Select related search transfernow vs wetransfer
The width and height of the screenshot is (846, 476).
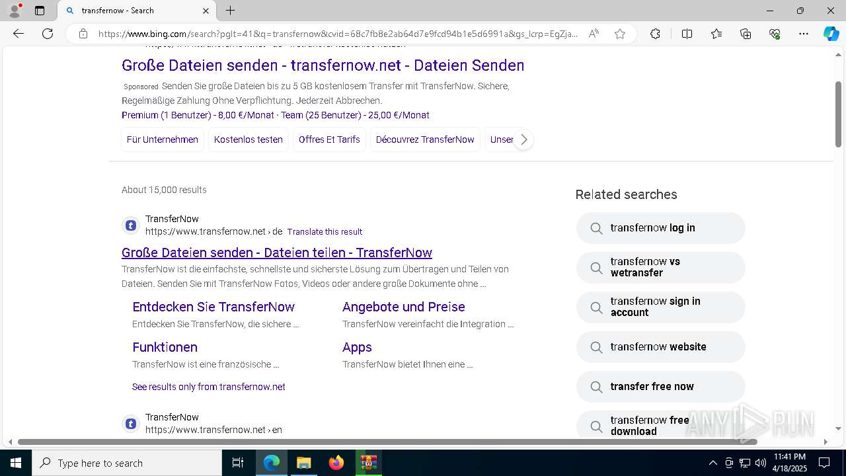(661, 267)
